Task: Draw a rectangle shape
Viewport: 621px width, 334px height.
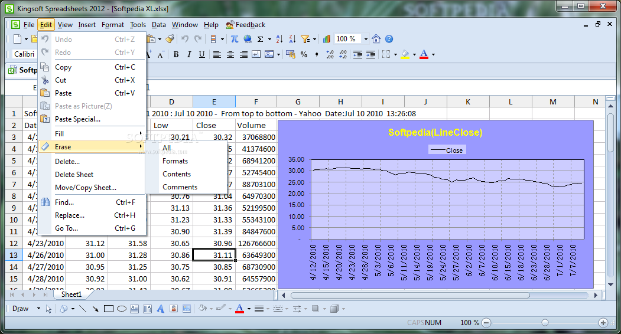Action: click(x=109, y=309)
